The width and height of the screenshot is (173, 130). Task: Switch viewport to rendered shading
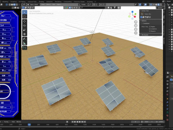pyautogui.click(x=161, y=5)
